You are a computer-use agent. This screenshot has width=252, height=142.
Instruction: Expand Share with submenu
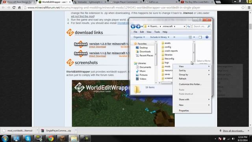click(192, 99)
